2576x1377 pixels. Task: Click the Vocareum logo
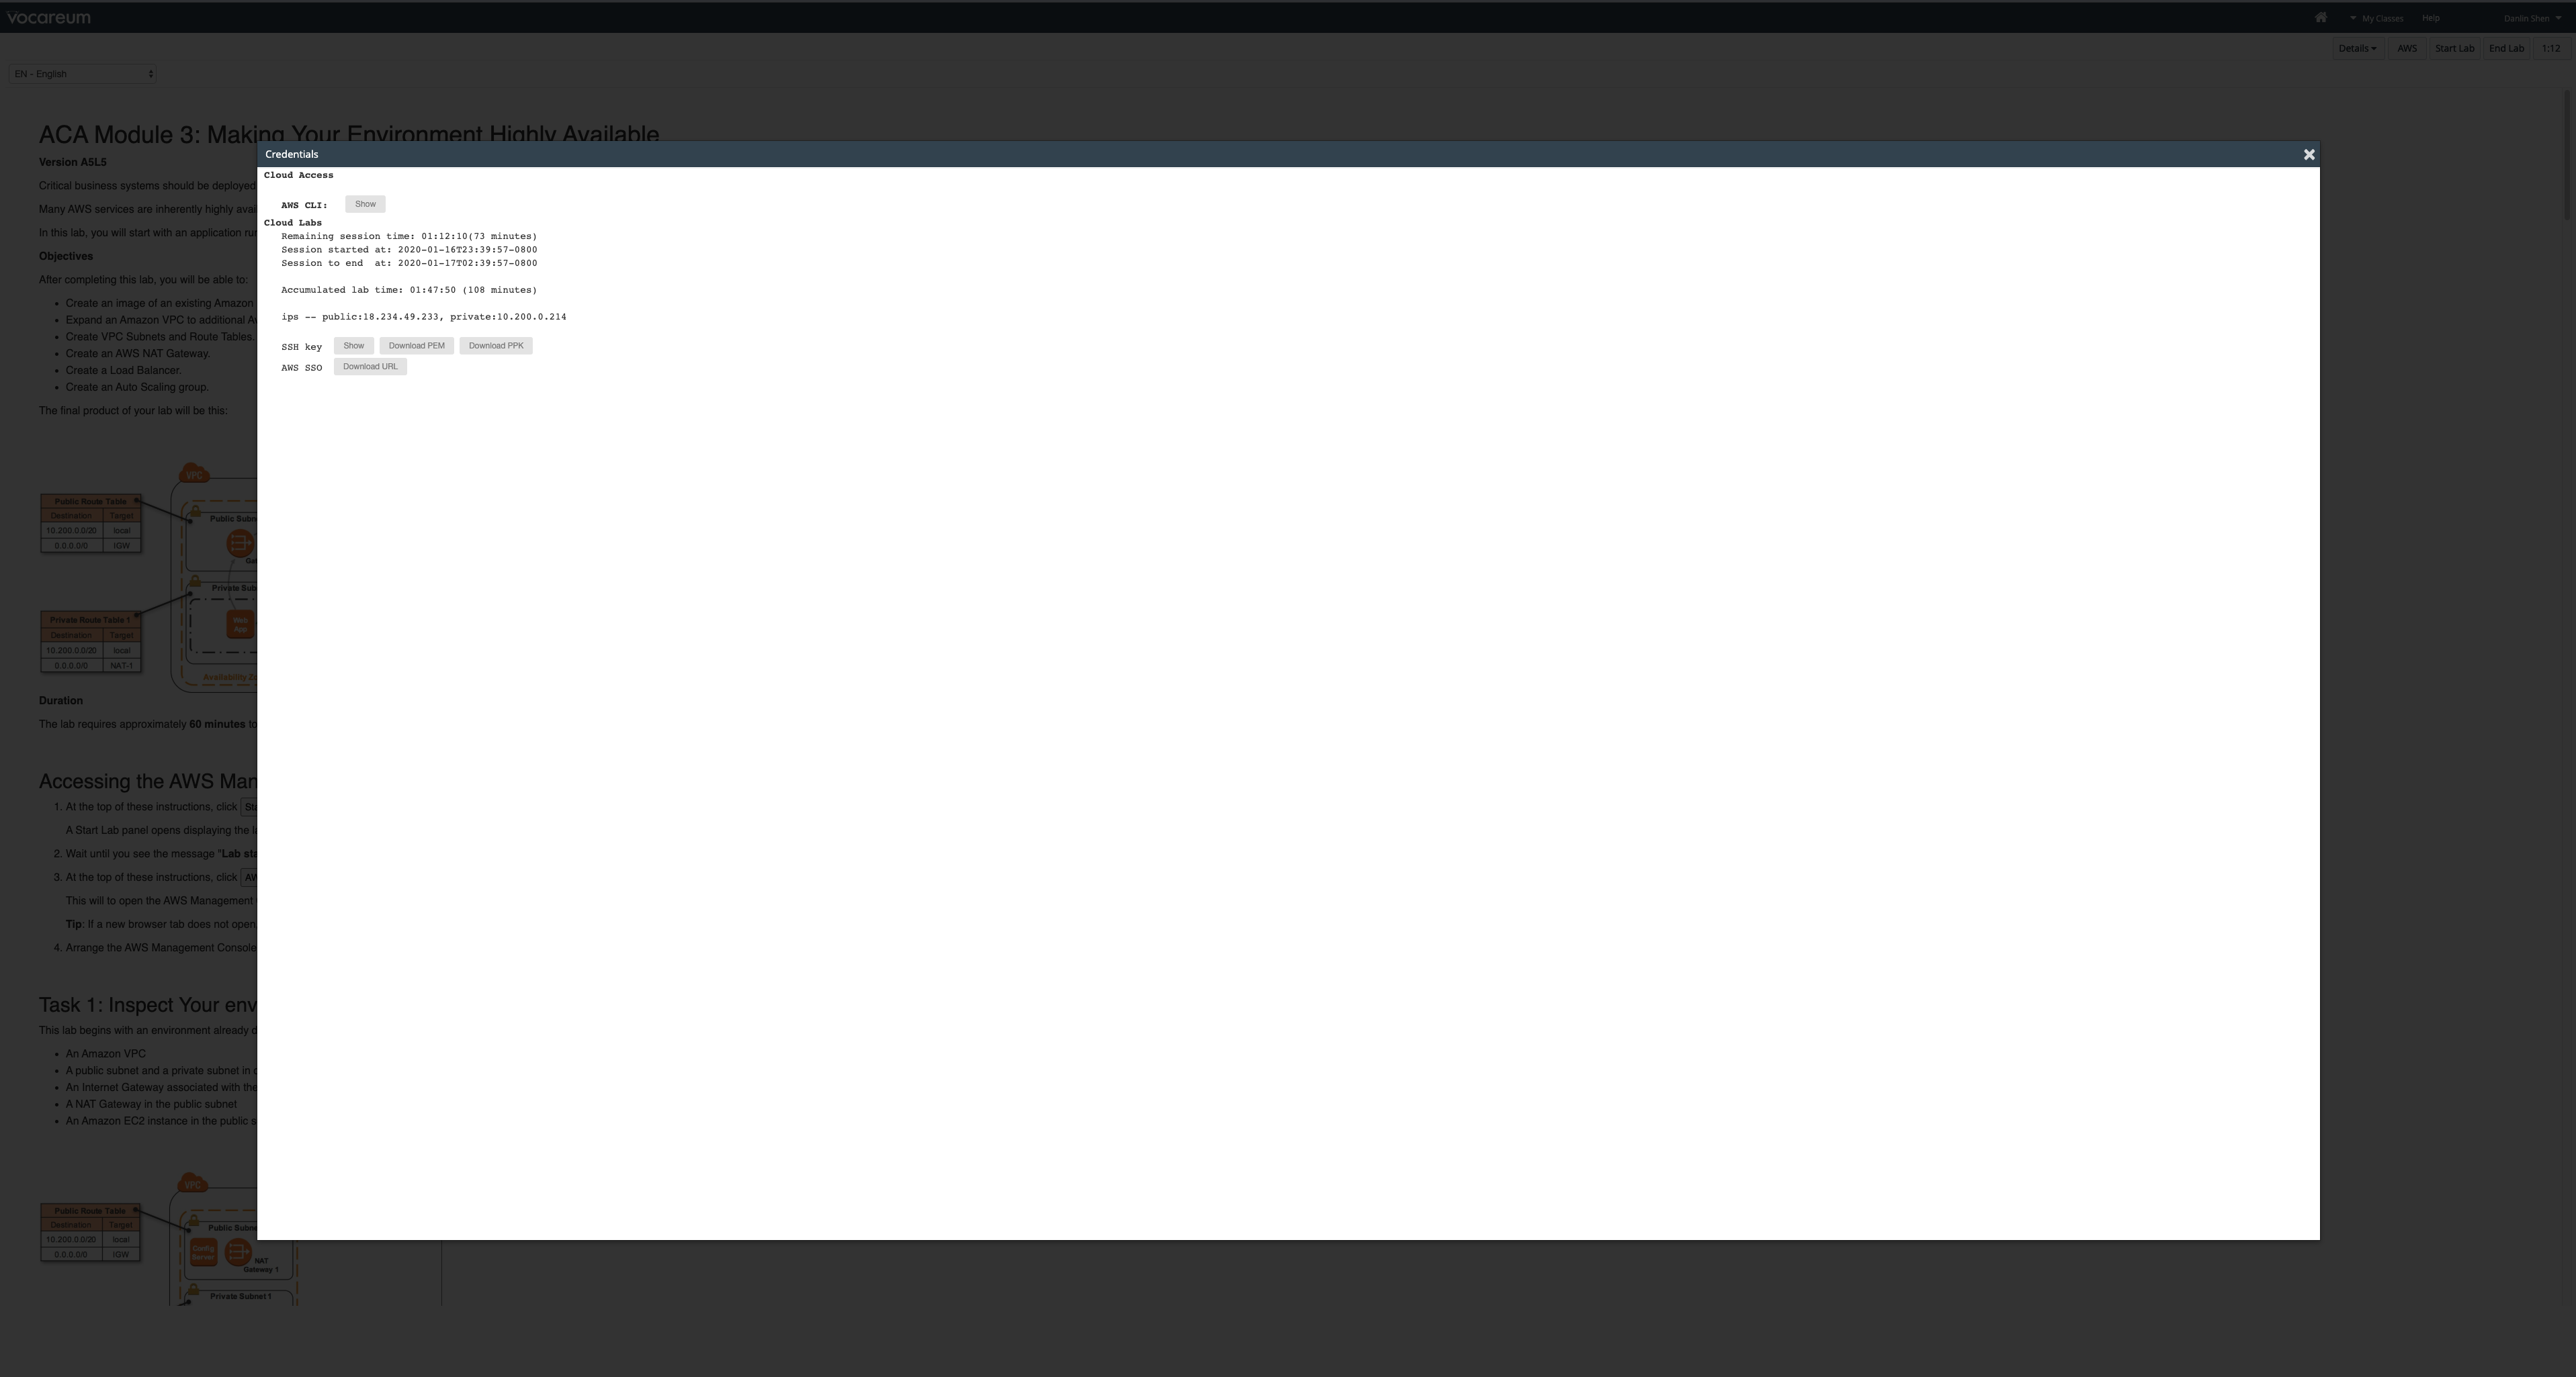pyautogui.click(x=48, y=17)
